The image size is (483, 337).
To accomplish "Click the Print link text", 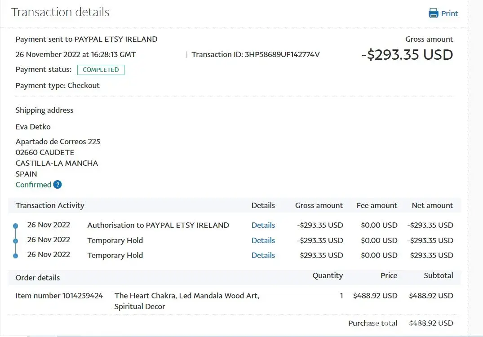I will (x=449, y=13).
